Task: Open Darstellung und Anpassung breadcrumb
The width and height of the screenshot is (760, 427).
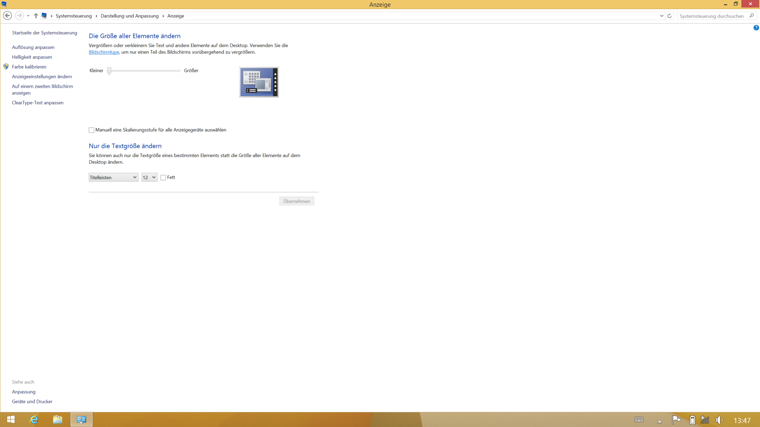Action: (x=129, y=16)
